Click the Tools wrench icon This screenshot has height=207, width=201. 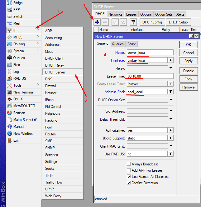tap(9, 85)
